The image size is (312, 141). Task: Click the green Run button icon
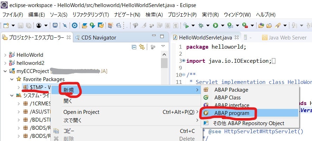click(x=216, y=25)
